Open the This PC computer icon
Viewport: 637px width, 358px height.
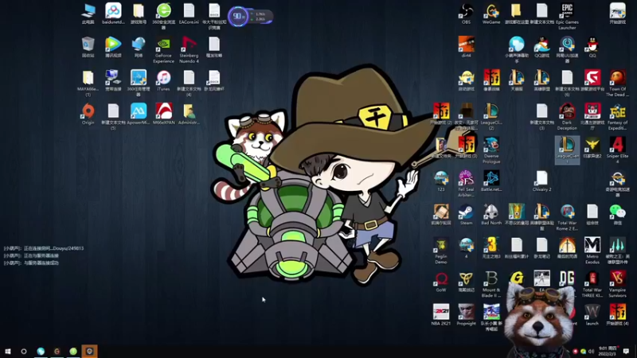(88, 14)
